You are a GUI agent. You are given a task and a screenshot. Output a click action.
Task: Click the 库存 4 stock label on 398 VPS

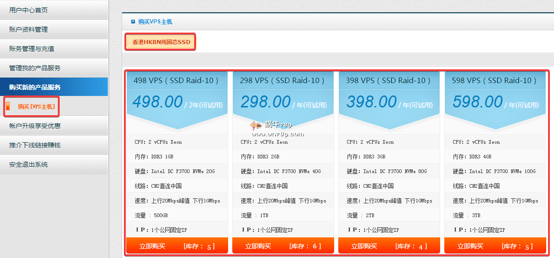(x=411, y=247)
